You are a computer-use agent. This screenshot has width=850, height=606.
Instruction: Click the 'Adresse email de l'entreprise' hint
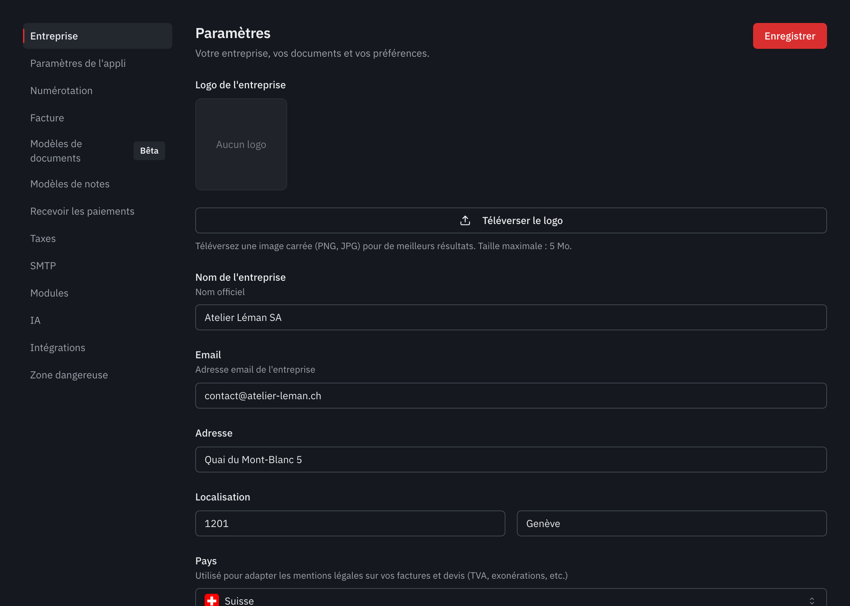(x=255, y=369)
